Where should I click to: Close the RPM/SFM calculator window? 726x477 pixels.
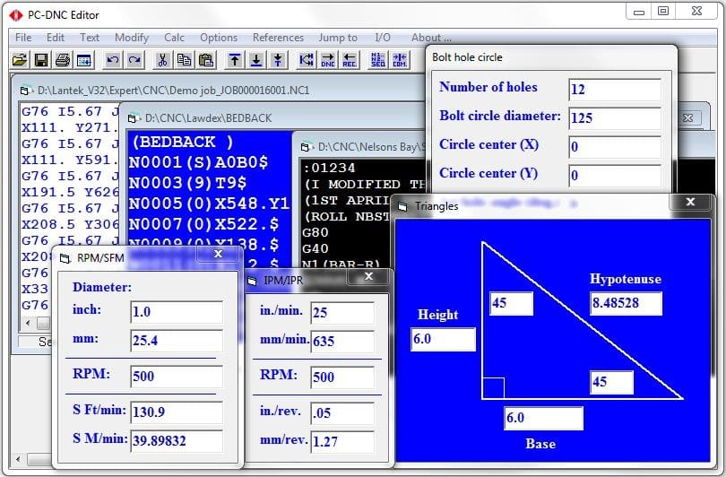point(218,254)
